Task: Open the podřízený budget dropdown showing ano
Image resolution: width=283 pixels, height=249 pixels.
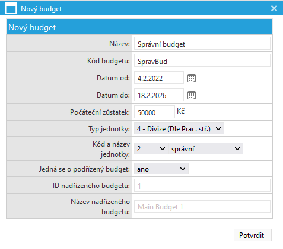Action: 161,169
